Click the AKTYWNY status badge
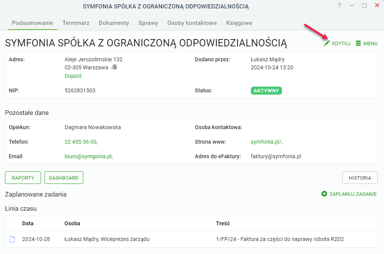 pyautogui.click(x=266, y=91)
